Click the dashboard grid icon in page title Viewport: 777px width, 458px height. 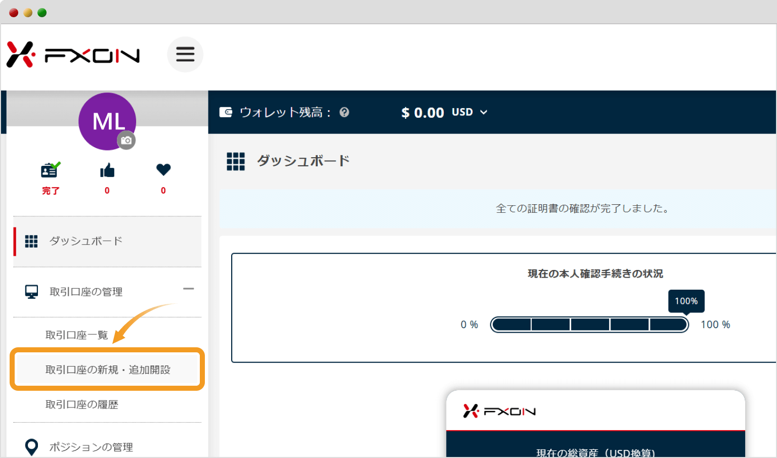pyautogui.click(x=236, y=161)
